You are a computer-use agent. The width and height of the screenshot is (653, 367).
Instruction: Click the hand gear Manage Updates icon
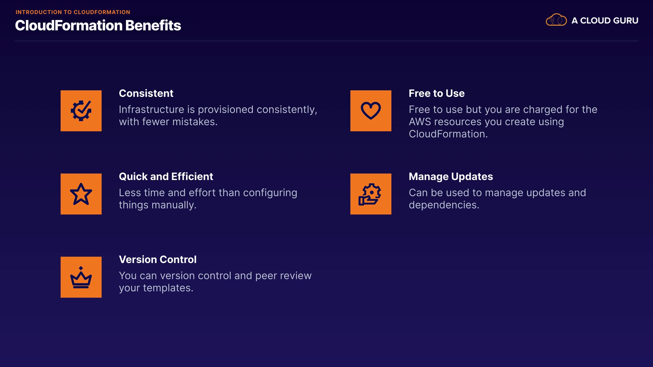click(371, 194)
